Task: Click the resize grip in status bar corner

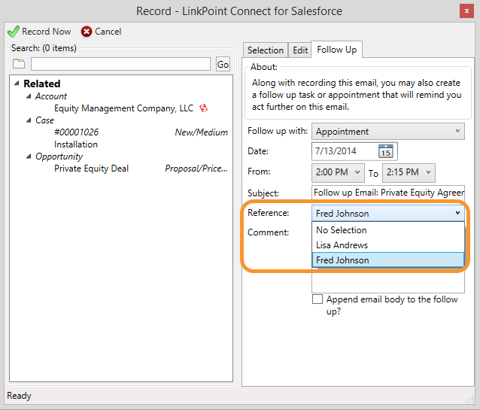Action: click(469, 399)
